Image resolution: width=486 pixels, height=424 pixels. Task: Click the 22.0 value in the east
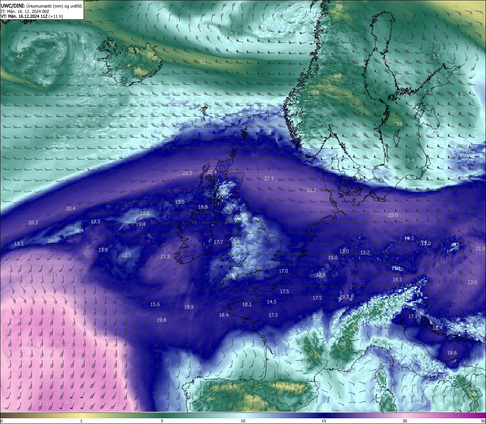click(x=472, y=282)
